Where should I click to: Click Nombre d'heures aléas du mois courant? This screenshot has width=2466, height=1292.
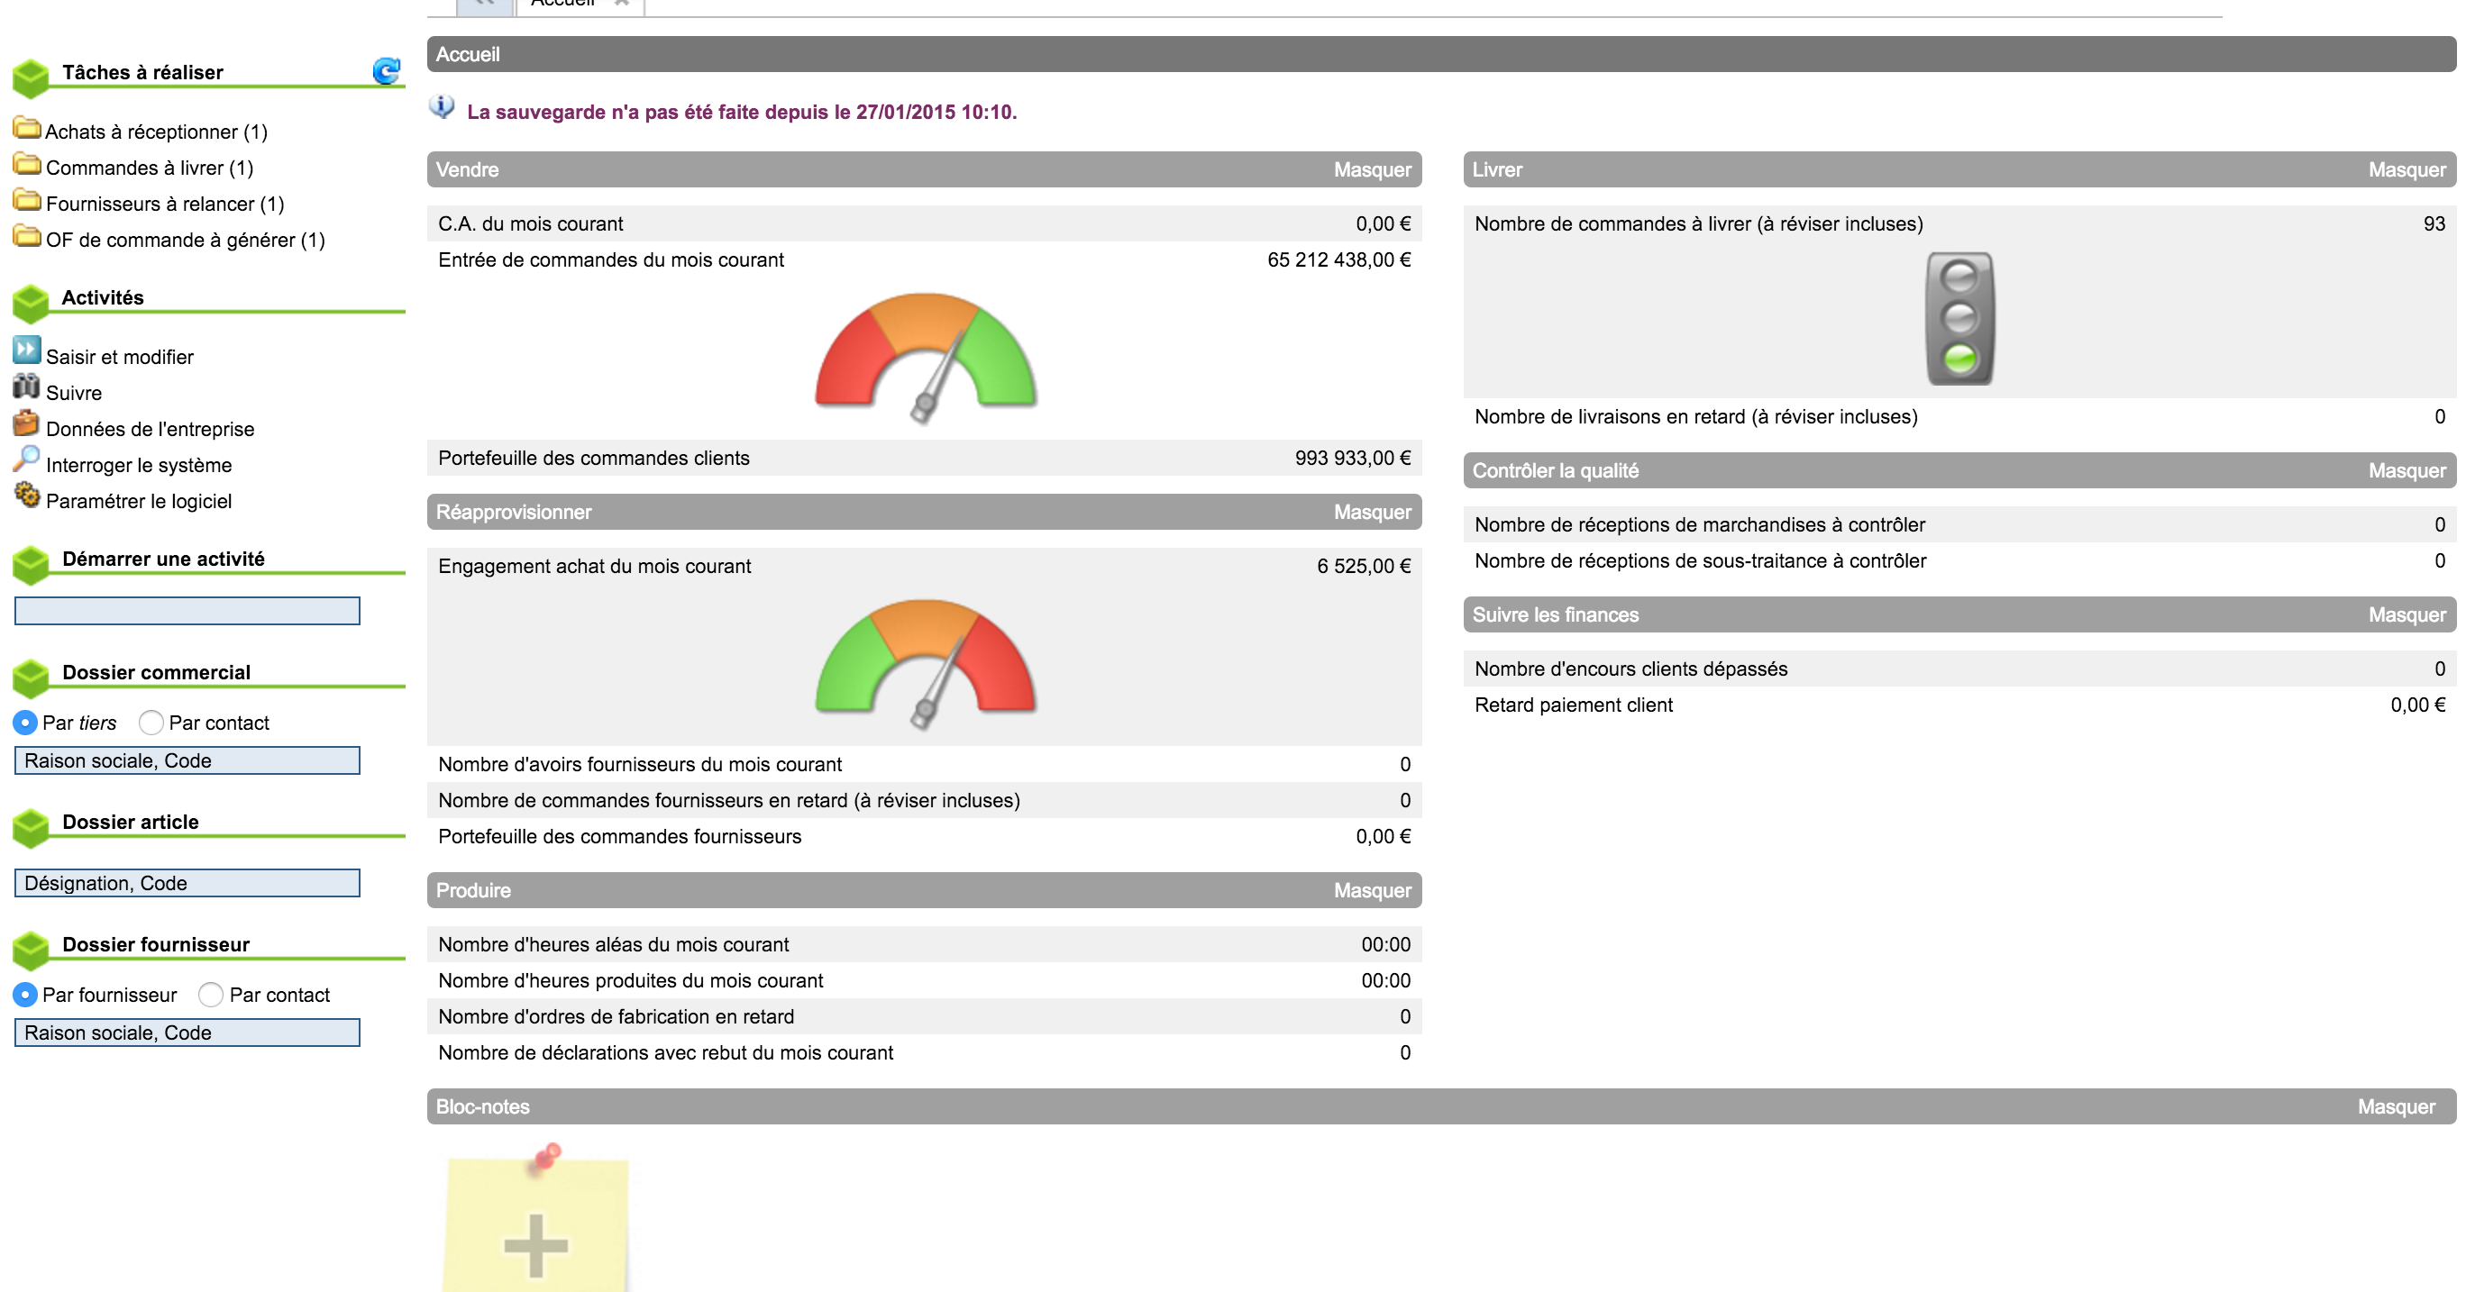point(925,944)
